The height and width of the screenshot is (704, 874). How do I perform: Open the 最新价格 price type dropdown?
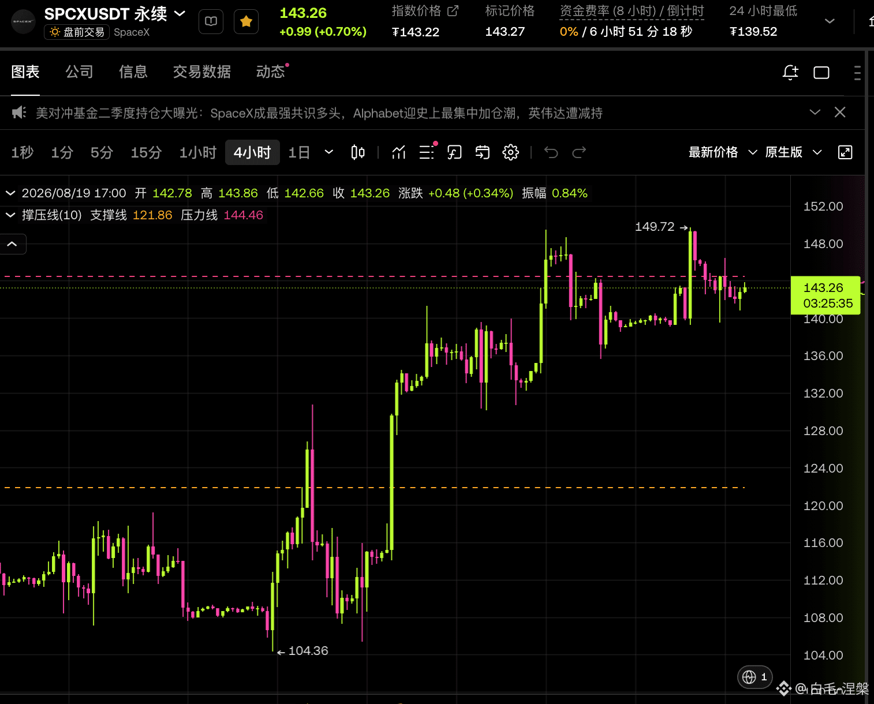coord(723,152)
